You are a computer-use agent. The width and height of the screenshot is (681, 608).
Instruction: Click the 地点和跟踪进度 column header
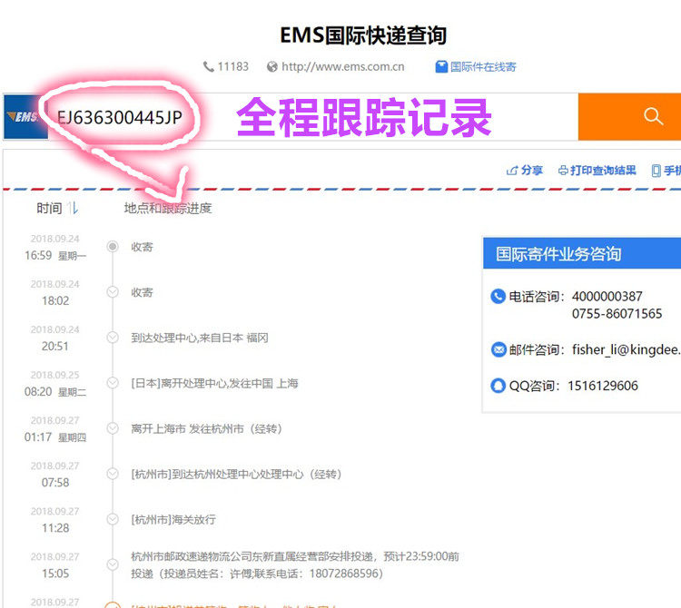pyautogui.click(x=168, y=209)
